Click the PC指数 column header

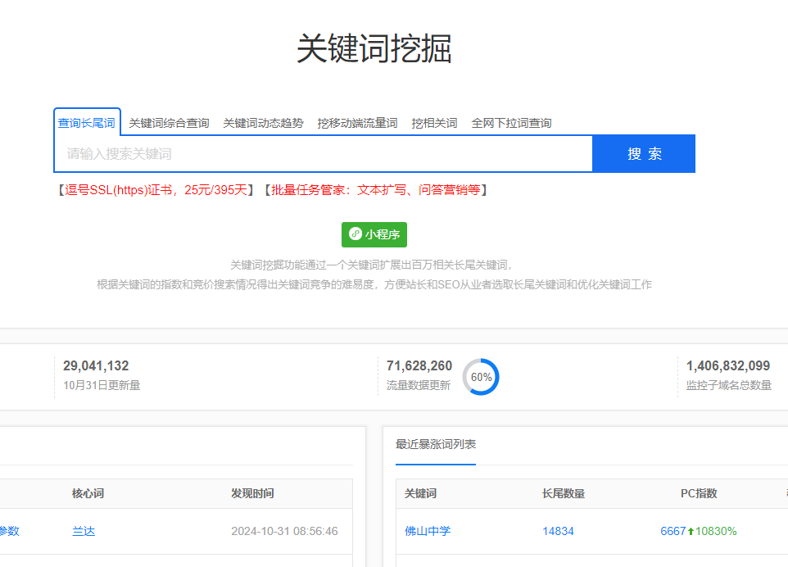699,493
